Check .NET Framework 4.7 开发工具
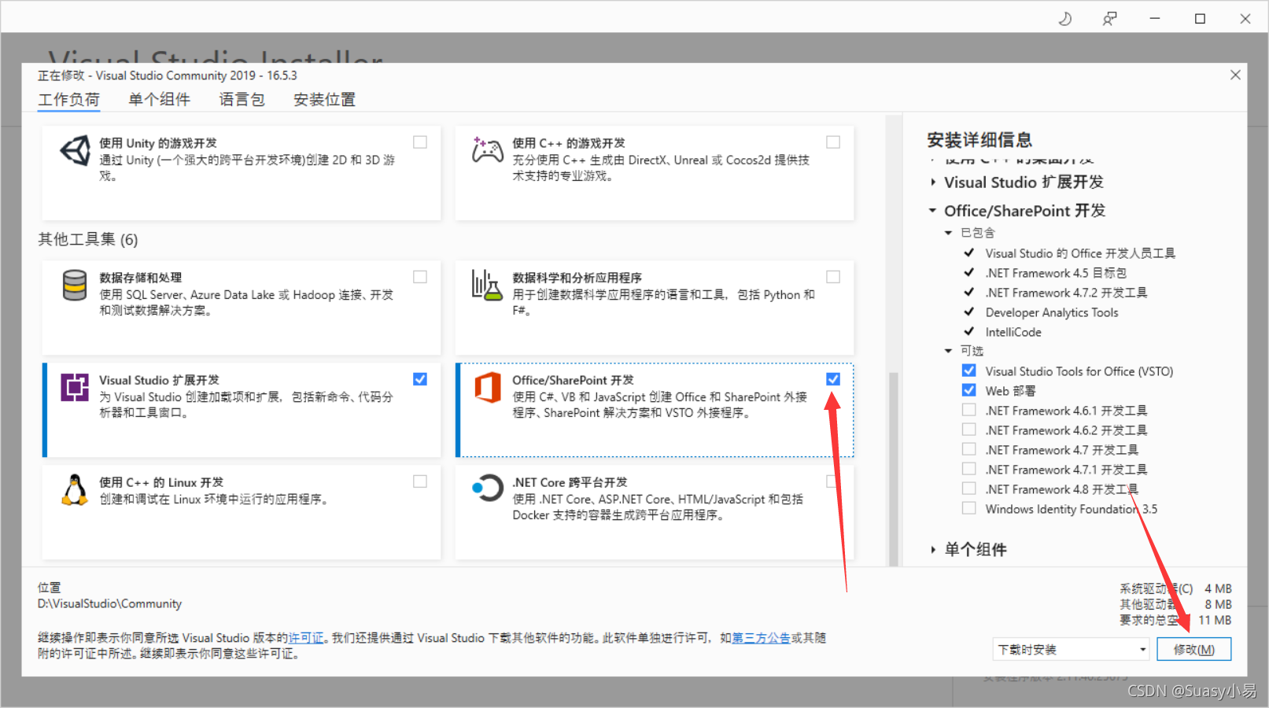Image resolution: width=1269 pixels, height=708 pixels. [x=969, y=449]
